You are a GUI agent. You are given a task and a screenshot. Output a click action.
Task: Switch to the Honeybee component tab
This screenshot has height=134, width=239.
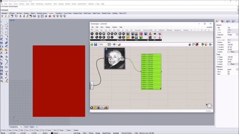click(138, 30)
